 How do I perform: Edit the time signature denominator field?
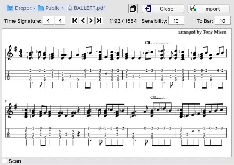point(60,21)
